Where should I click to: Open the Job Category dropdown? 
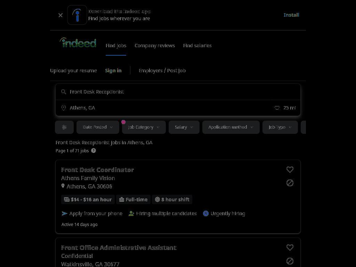(x=144, y=127)
